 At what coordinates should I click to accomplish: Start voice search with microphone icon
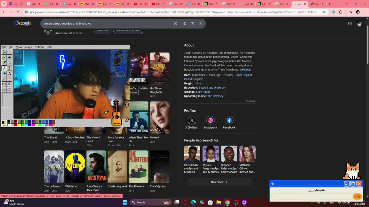(x=185, y=24)
